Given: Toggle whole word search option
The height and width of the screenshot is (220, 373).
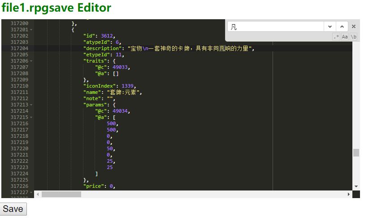Looking at the screenshot, I should coord(354,37).
